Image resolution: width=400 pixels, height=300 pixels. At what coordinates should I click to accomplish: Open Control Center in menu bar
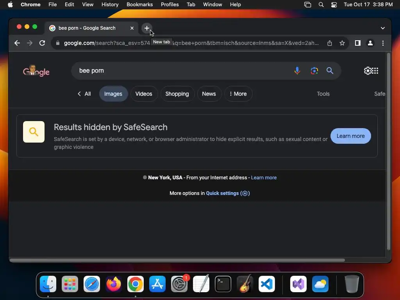coord(334,5)
